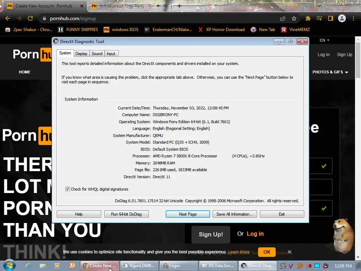The width and height of the screenshot is (361, 271).
Task: Switch to the System tab in DxDiag
Action: pyautogui.click(x=65, y=53)
